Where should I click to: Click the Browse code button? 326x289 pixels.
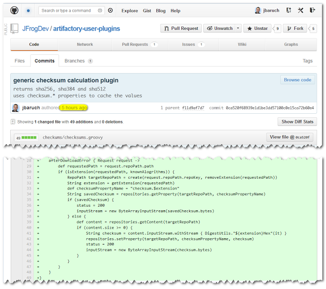[297, 80]
